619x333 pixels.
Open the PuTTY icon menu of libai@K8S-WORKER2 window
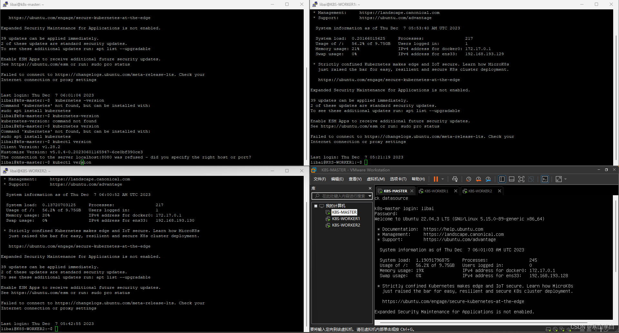click(5, 171)
